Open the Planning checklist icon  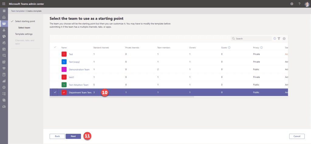(x=4, y=94)
